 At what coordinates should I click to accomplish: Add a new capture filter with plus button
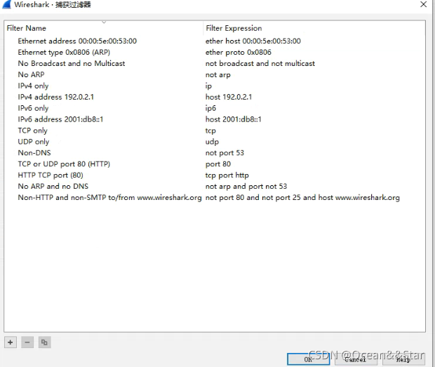[11, 342]
